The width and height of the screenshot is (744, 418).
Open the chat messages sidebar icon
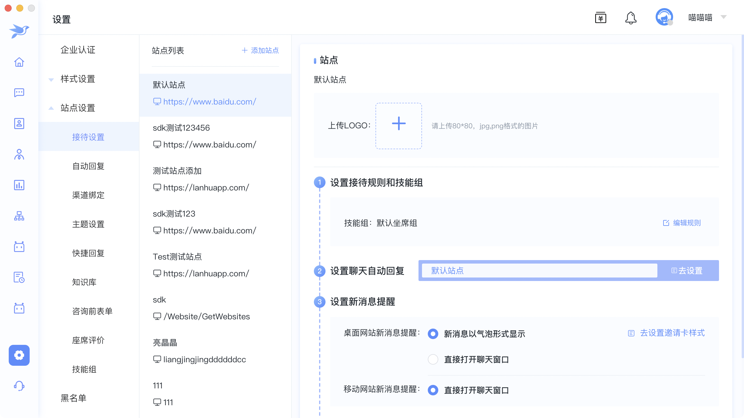(x=19, y=93)
